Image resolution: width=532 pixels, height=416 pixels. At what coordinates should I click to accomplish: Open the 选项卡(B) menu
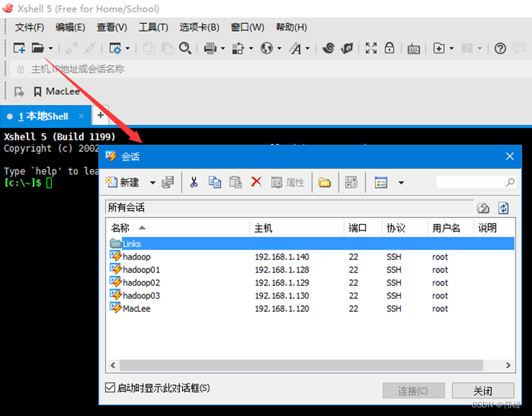tap(199, 27)
